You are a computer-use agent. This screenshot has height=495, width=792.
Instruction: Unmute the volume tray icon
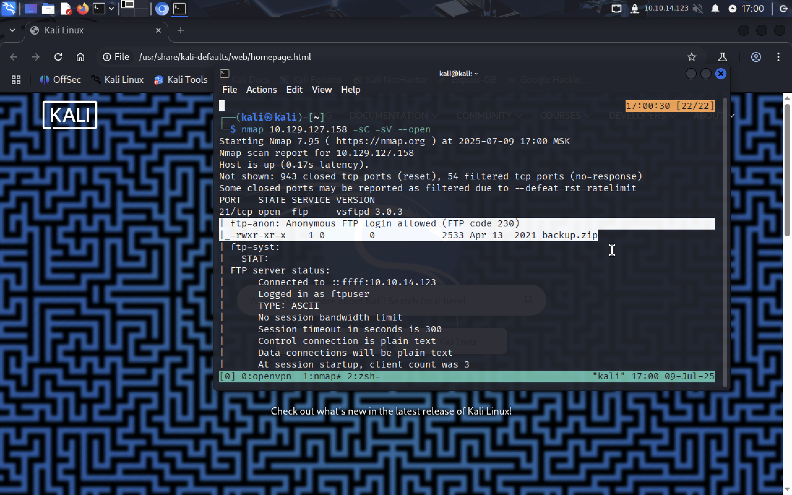(698, 9)
